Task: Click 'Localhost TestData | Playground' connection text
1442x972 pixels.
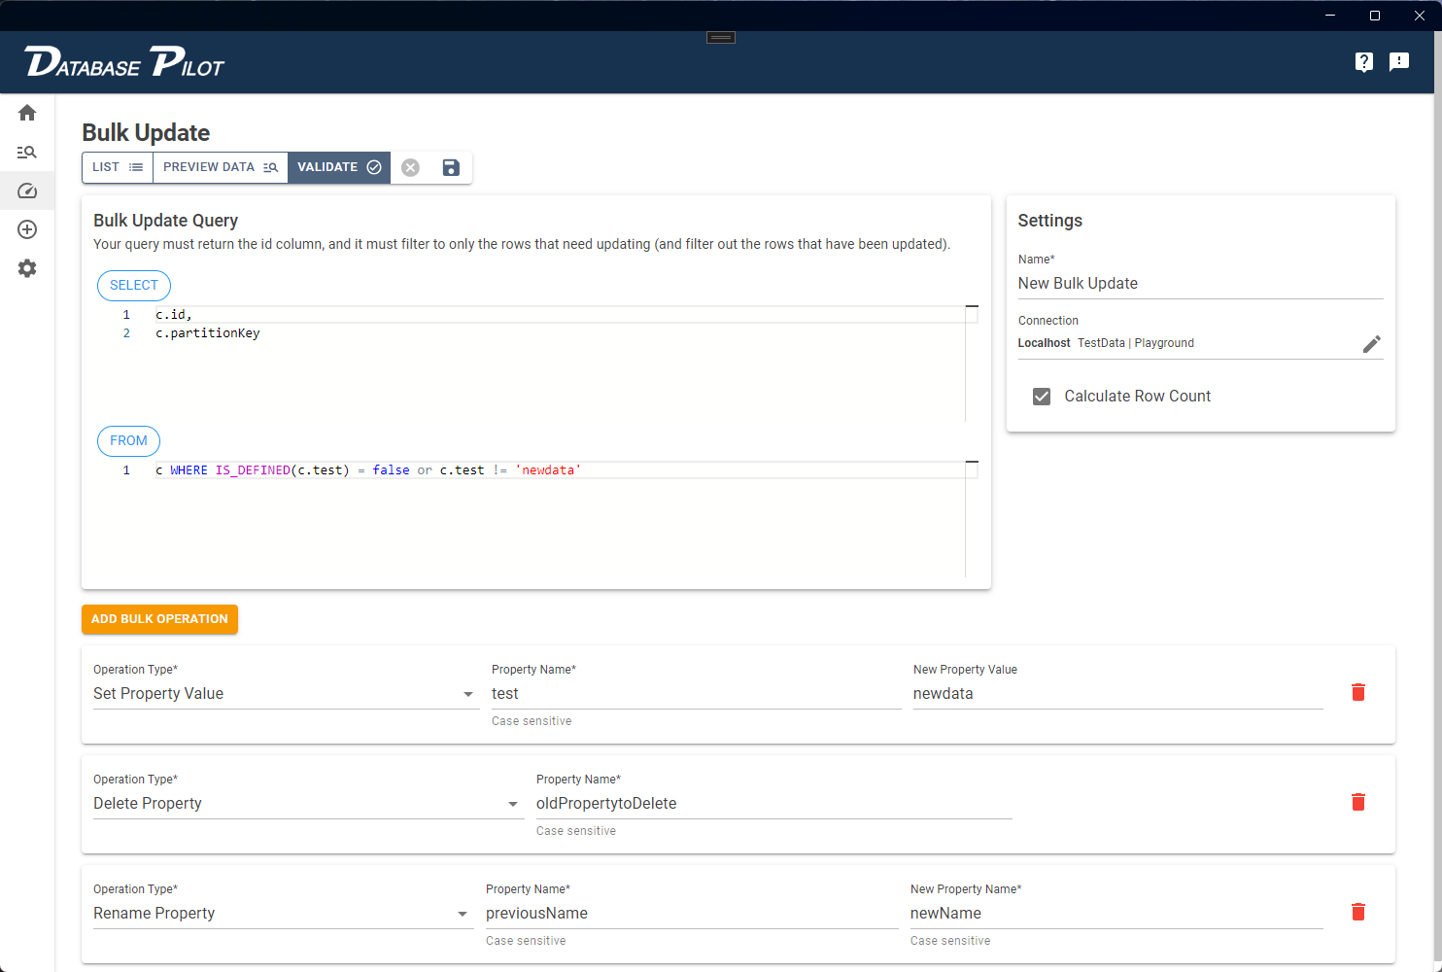Action: pos(1106,343)
